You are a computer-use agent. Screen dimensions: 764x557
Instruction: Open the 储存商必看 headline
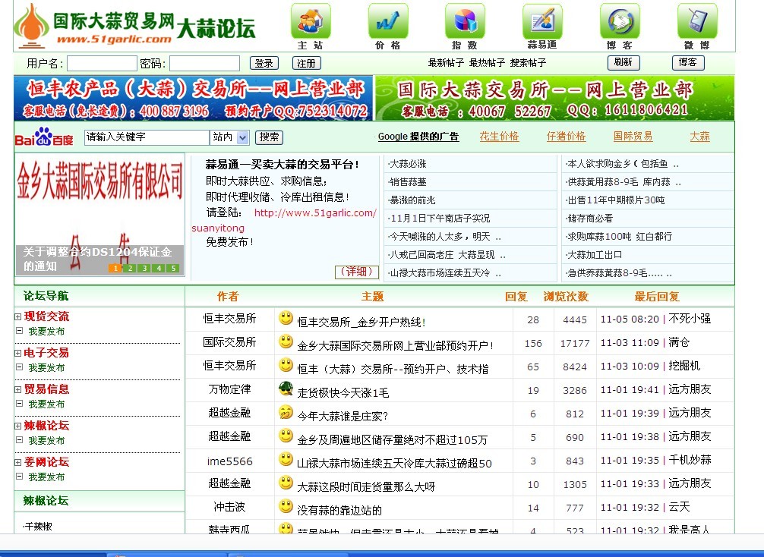pyautogui.click(x=589, y=219)
